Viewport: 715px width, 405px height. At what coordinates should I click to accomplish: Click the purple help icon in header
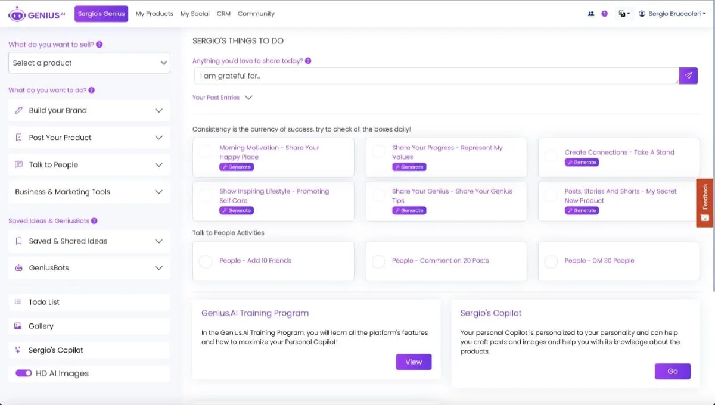point(604,14)
